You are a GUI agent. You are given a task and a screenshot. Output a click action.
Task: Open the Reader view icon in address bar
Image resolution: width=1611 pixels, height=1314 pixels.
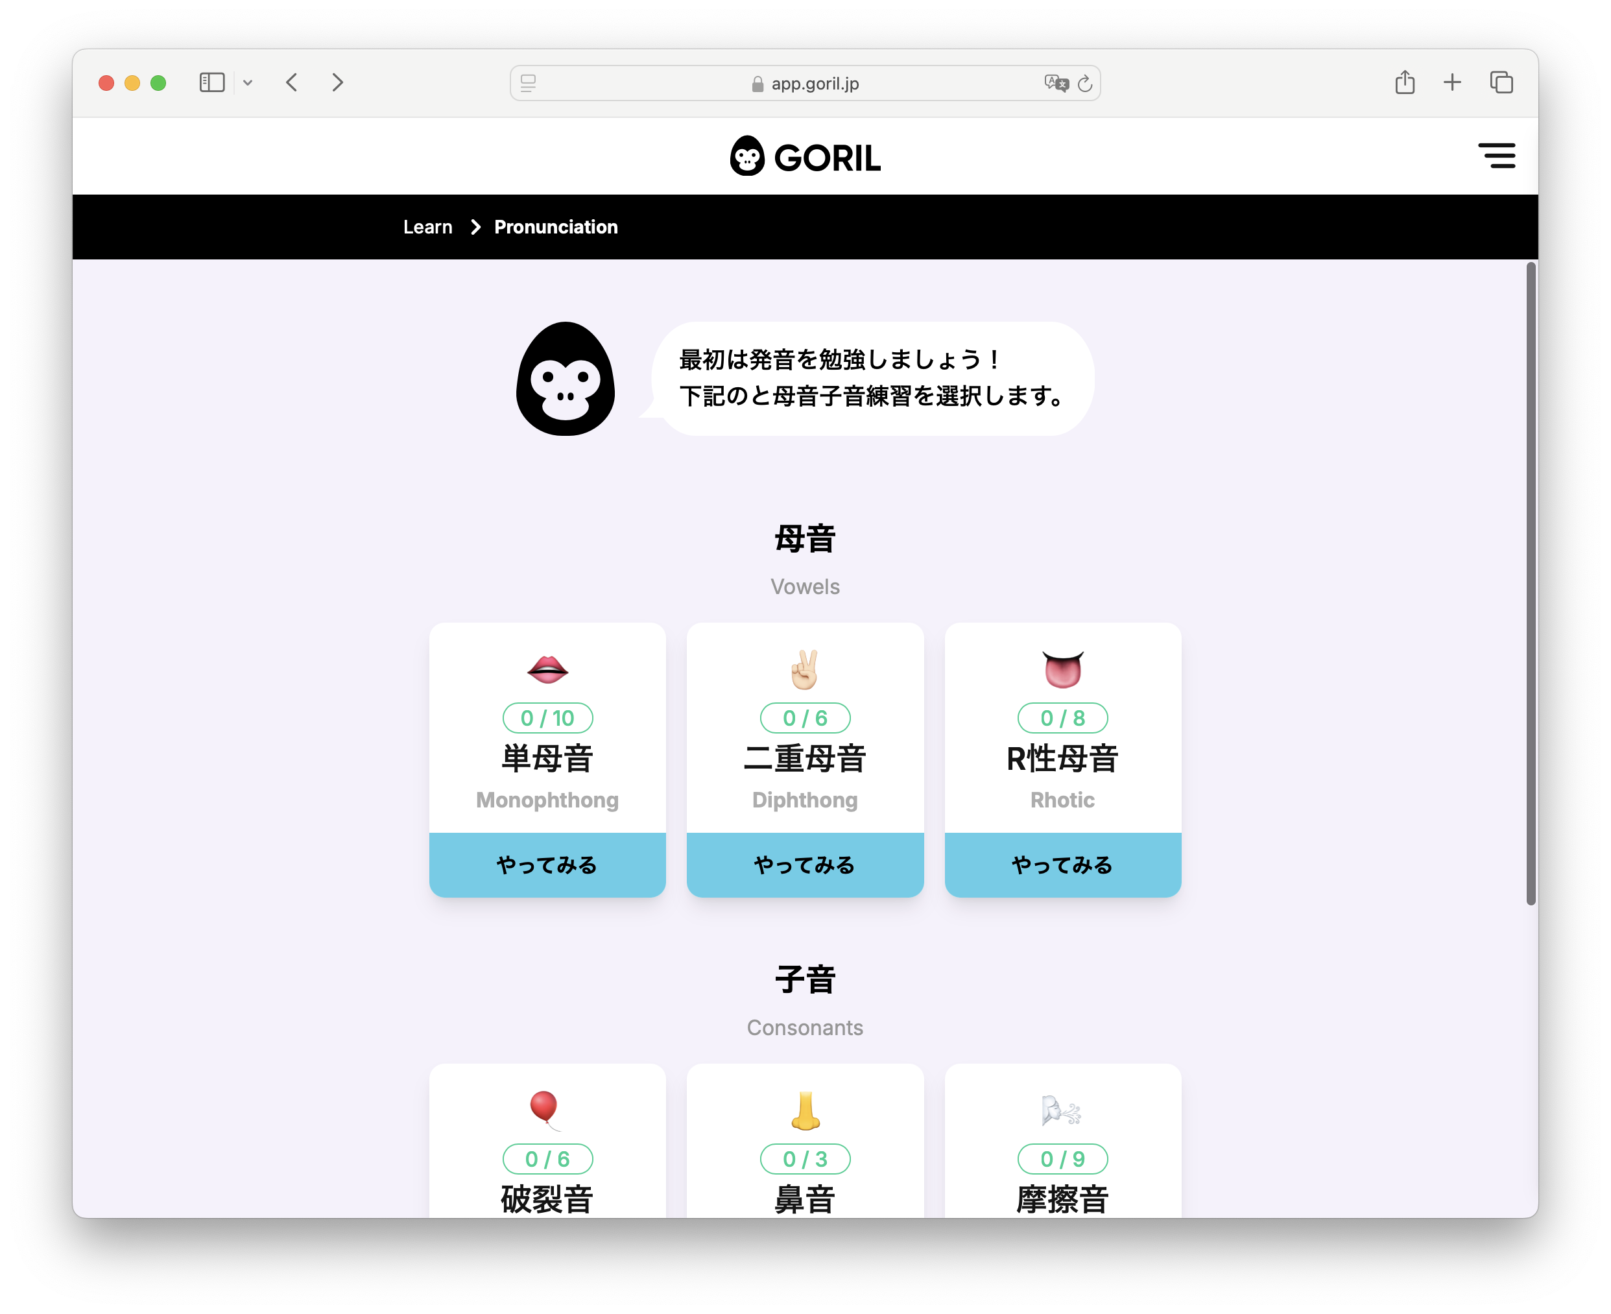point(528,83)
